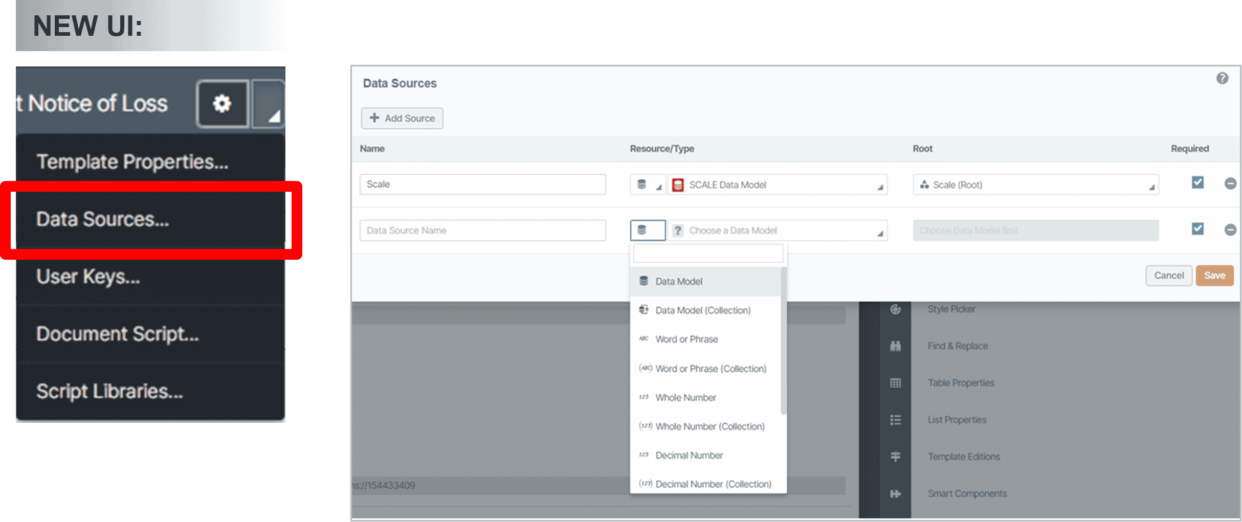Click the help question mark icon in Data Sources

[x=1222, y=78]
